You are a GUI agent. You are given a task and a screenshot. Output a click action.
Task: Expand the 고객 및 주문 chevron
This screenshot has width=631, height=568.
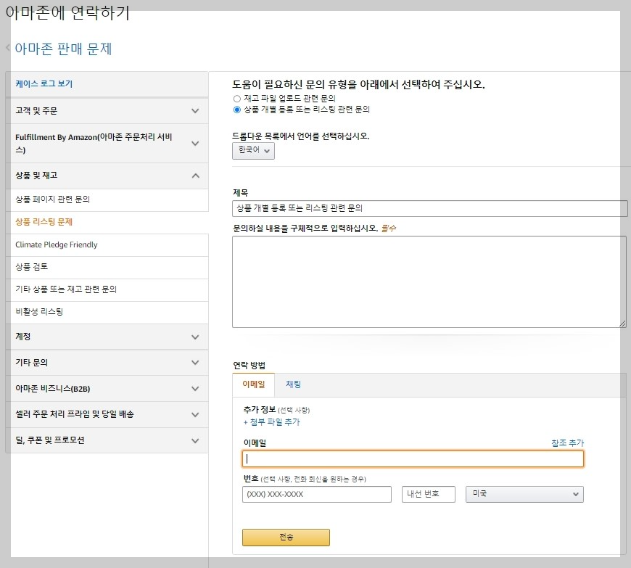[195, 111]
